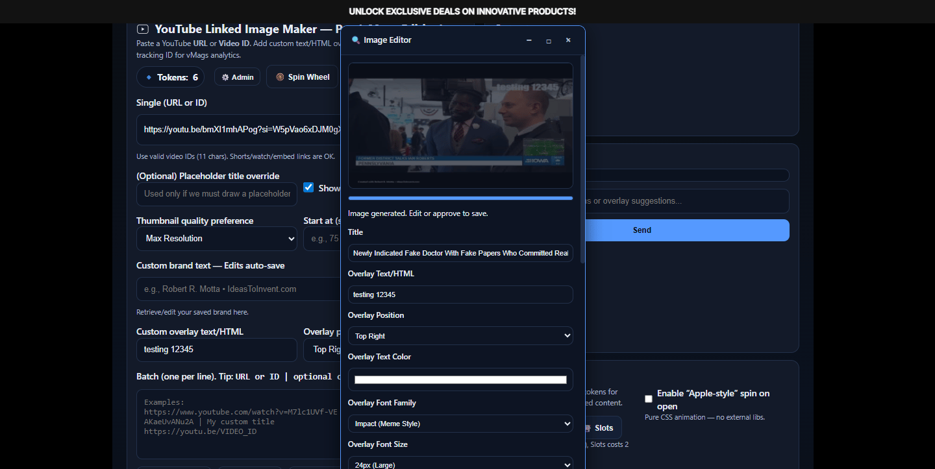Image resolution: width=935 pixels, height=469 pixels.
Task: Open the Thumbnail quality preference dropdown
Action: [217, 239]
